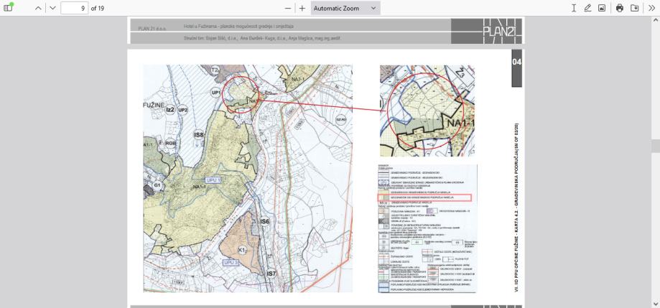Open the Automatic Zoom dropdown
The height and width of the screenshot is (308, 660).
[345, 8]
